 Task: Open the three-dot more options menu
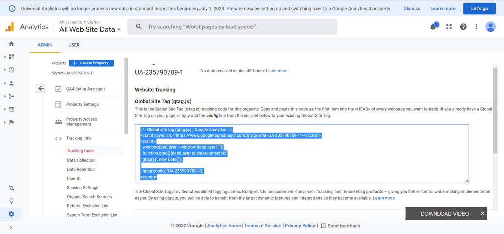(476, 27)
